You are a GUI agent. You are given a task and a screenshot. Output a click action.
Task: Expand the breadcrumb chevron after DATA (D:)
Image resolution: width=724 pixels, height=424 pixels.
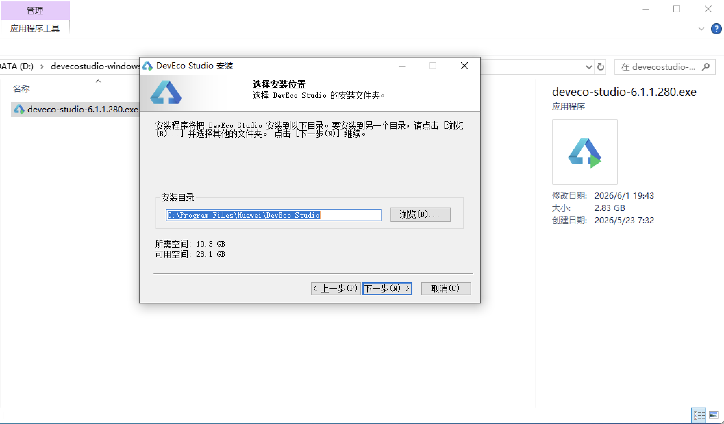pyautogui.click(x=42, y=66)
